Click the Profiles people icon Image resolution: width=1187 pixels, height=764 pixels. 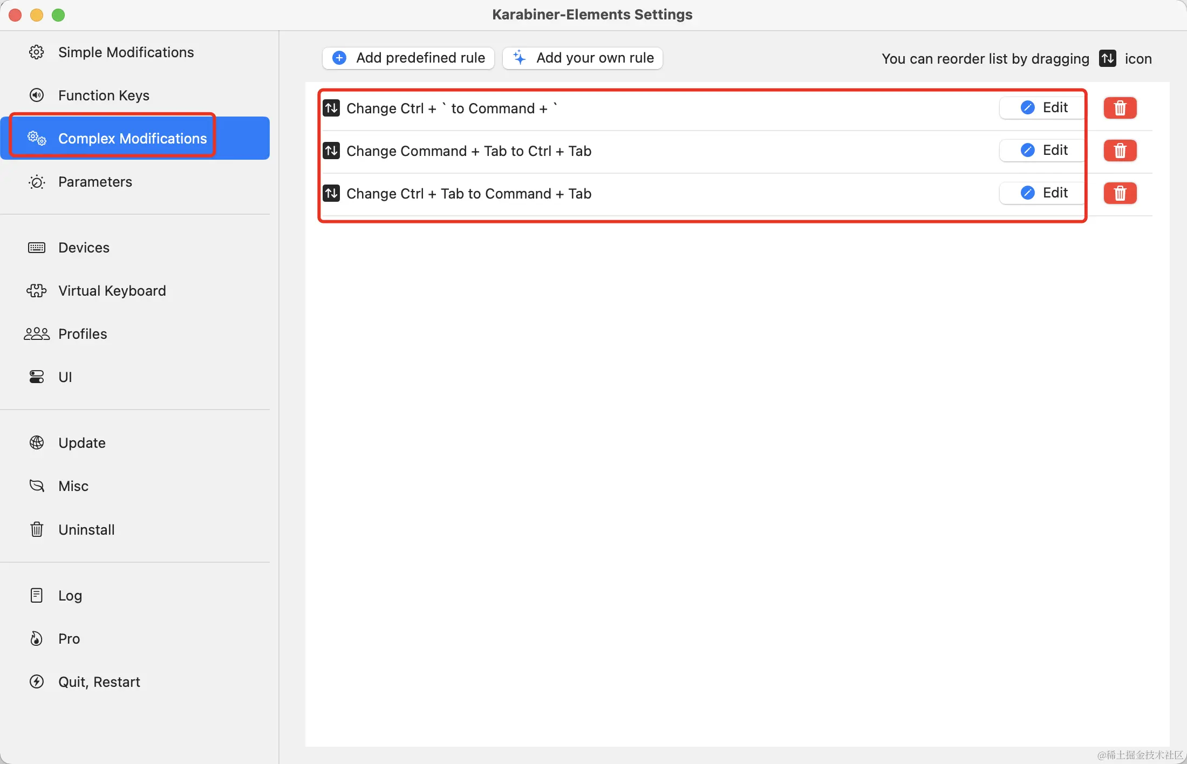(x=37, y=334)
